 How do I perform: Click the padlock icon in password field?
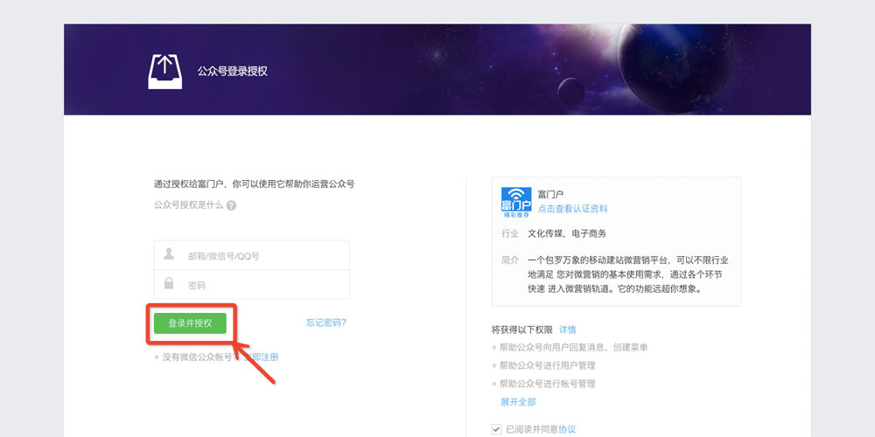(x=169, y=283)
